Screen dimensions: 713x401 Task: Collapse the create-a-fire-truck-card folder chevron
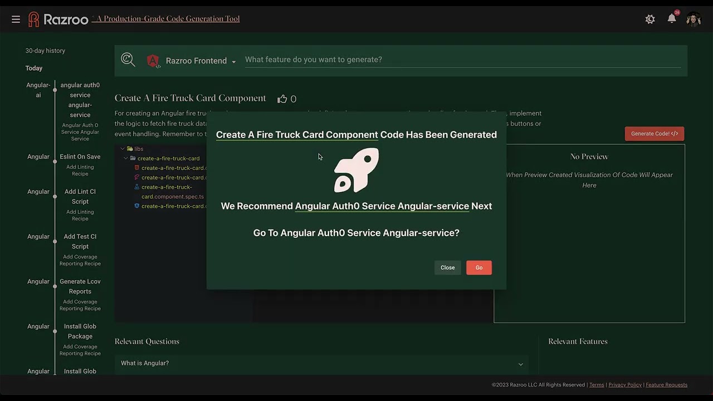point(126,158)
